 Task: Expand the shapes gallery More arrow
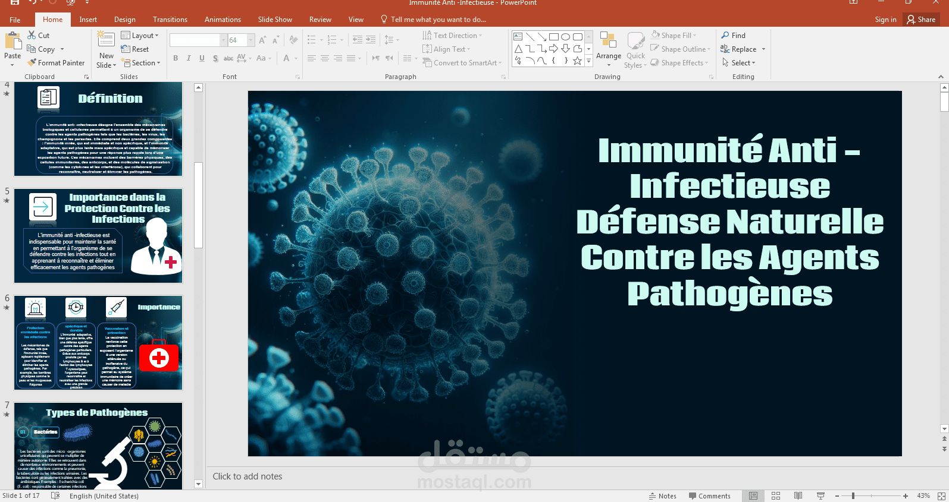589,61
